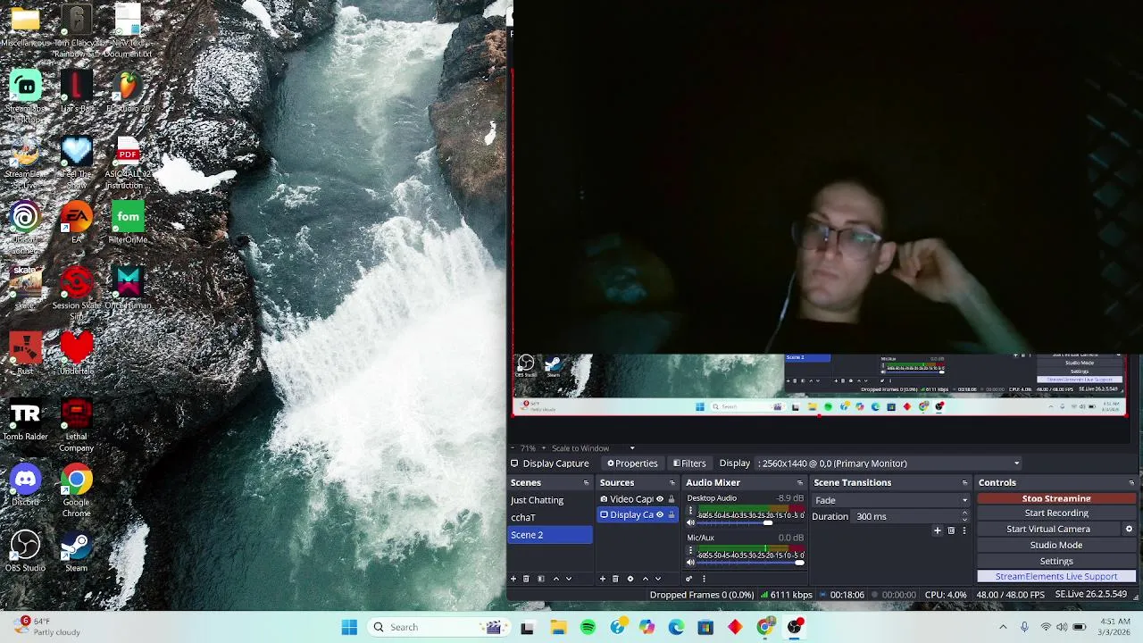This screenshot has height=643, width=1143.
Task: Remove transition with trash icon
Action: point(951,530)
